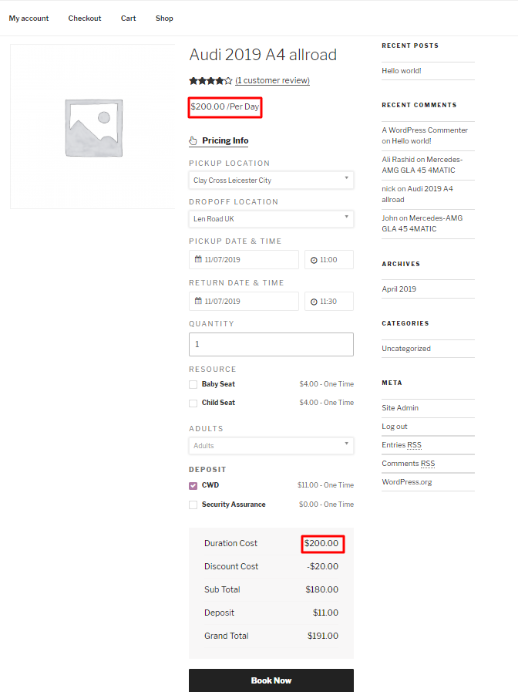Image resolution: width=518 pixels, height=692 pixels.
Task: Click the placeholder product image
Action: click(x=94, y=128)
